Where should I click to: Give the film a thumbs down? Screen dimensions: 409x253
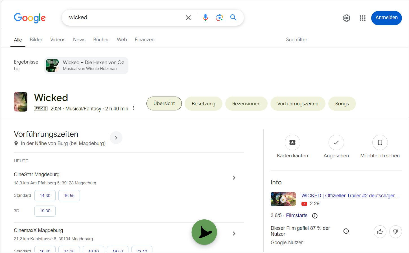point(395,232)
